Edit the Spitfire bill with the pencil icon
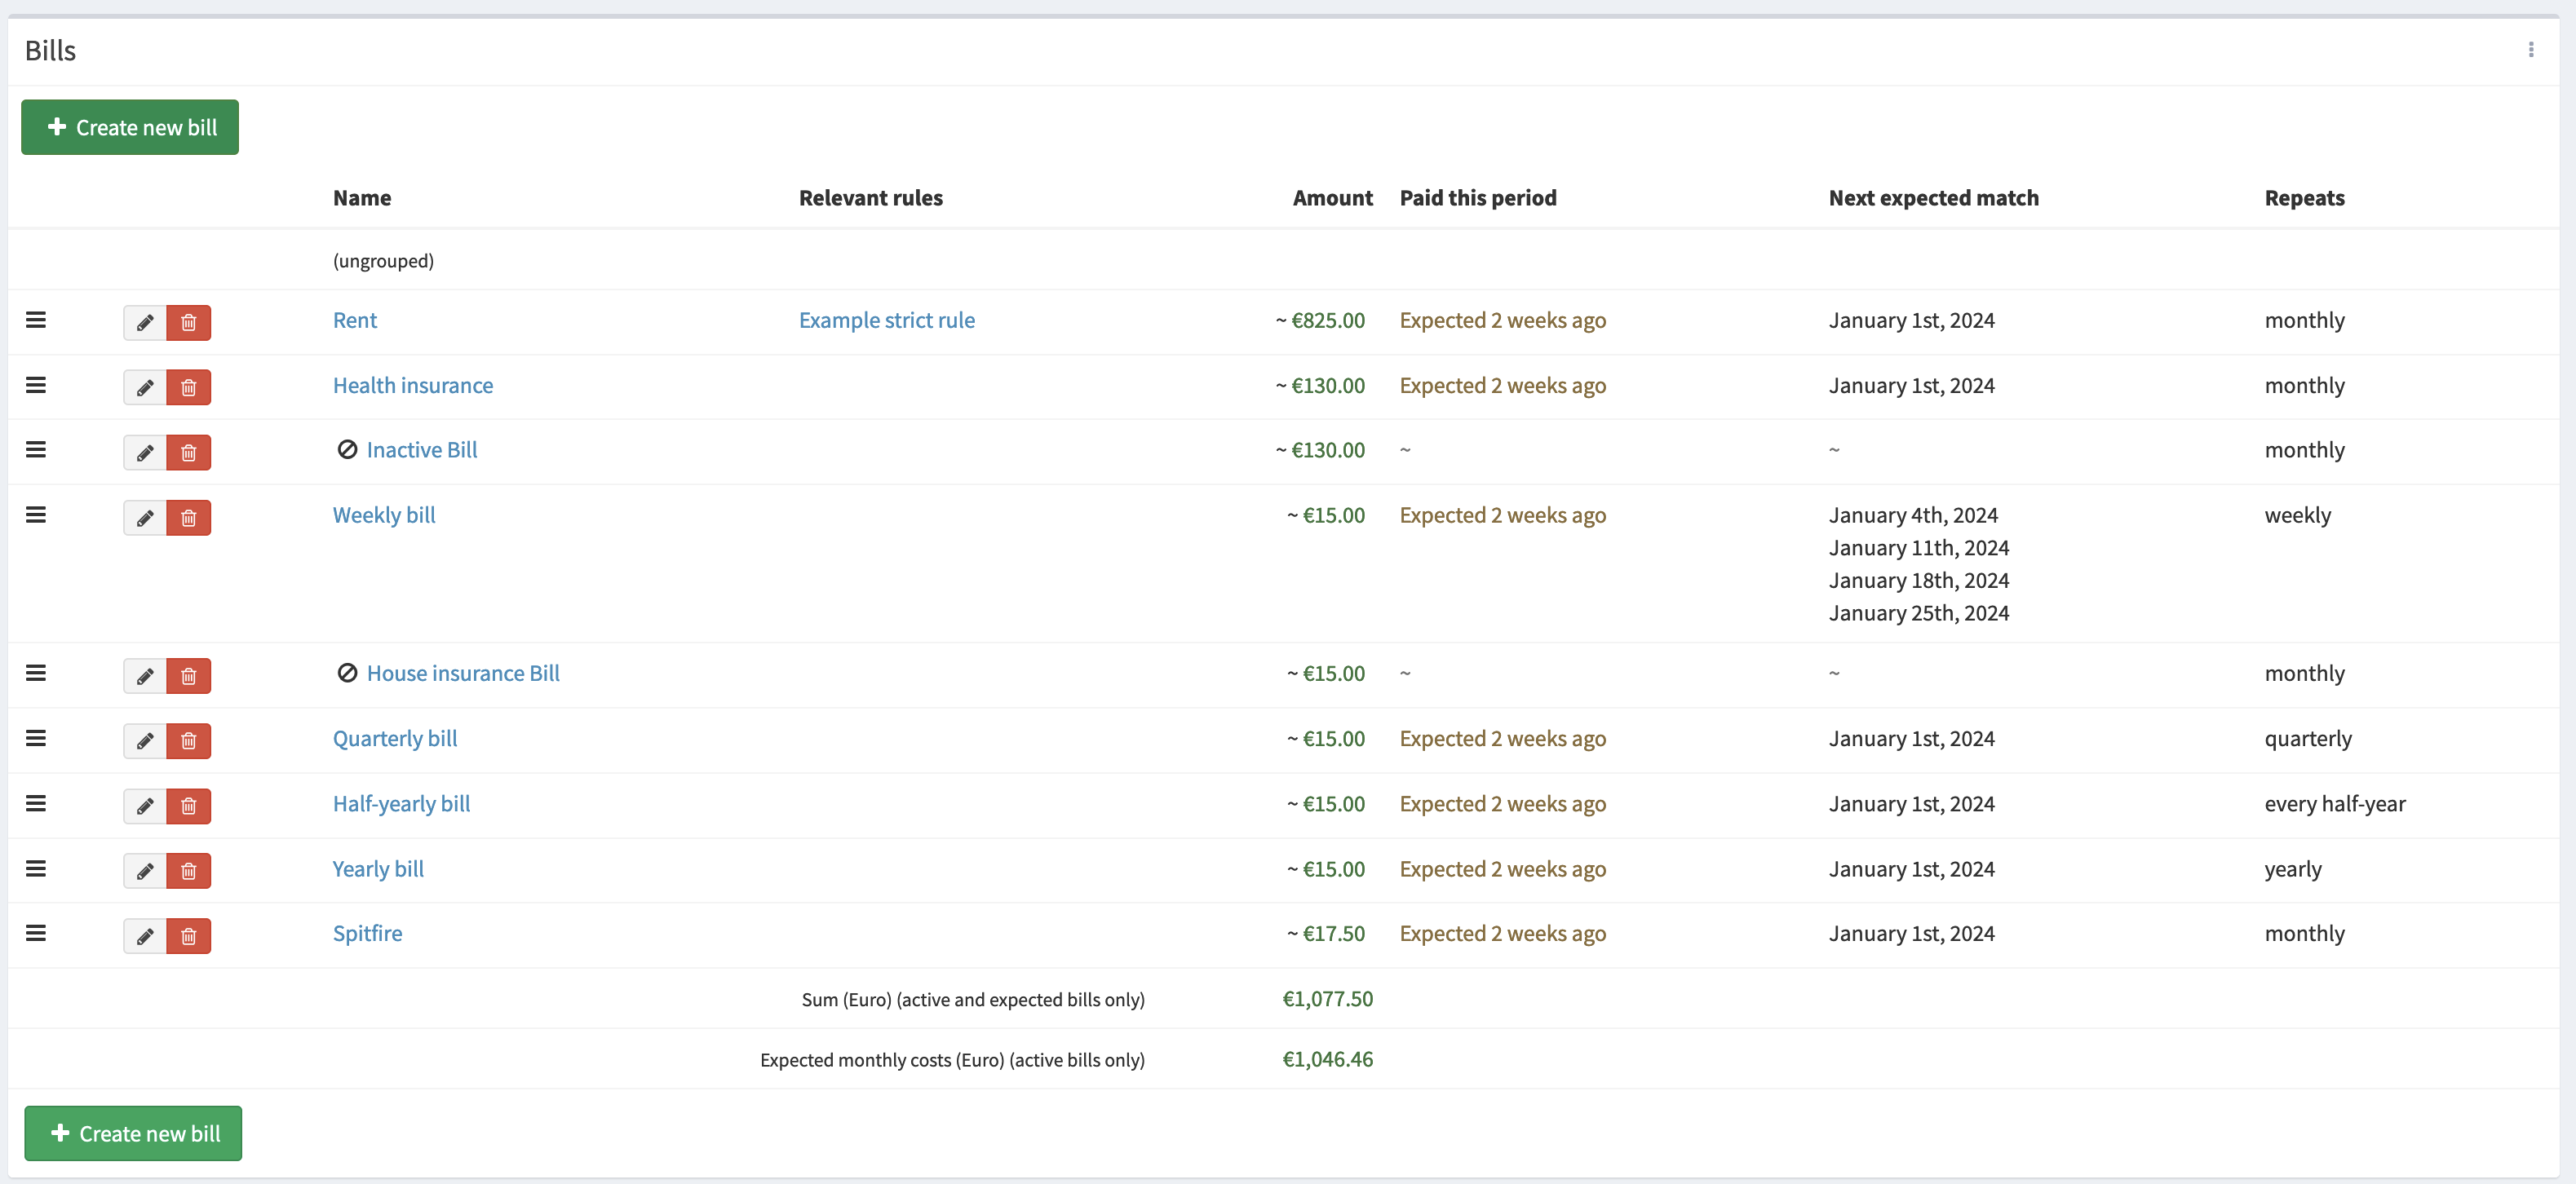The height and width of the screenshot is (1184, 2576). [x=144, y=936]
